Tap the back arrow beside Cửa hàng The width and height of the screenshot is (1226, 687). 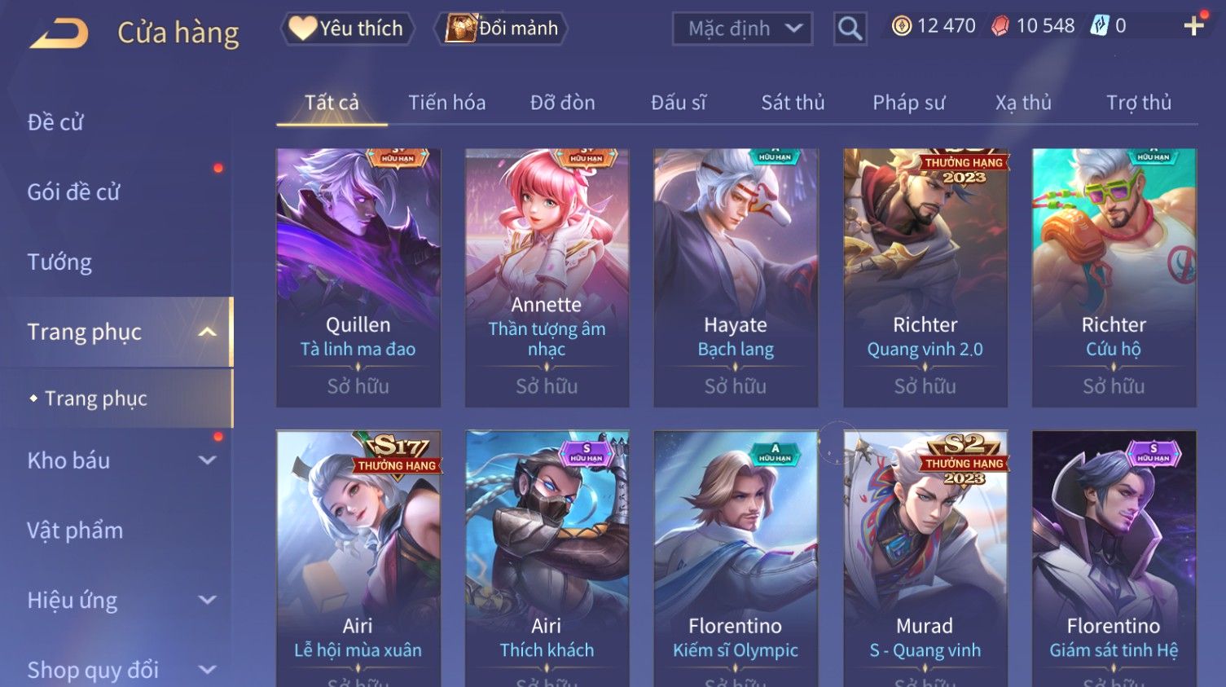[59, 34]
